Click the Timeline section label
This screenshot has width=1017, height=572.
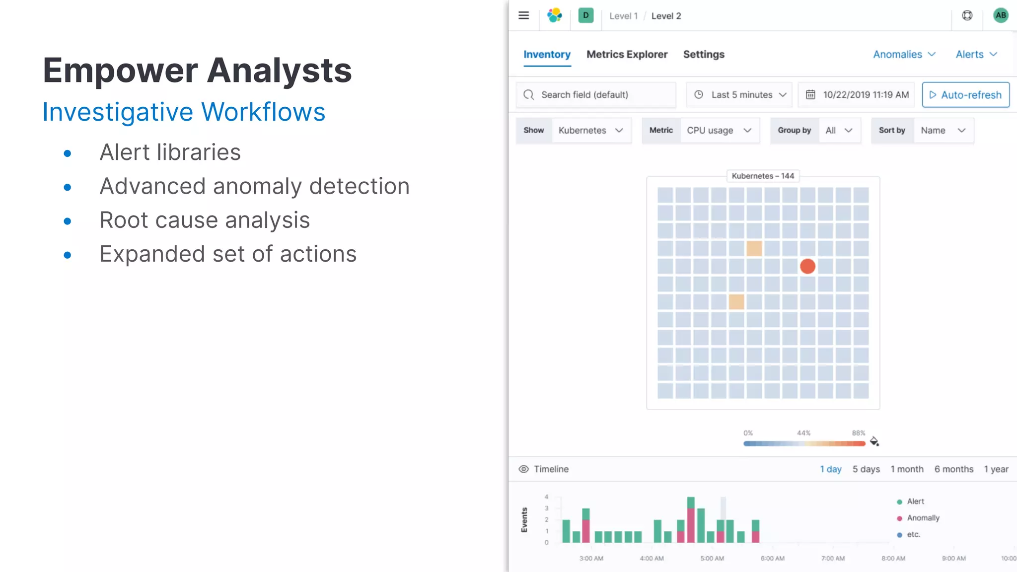pyautogui.click(x=551, y=469)
